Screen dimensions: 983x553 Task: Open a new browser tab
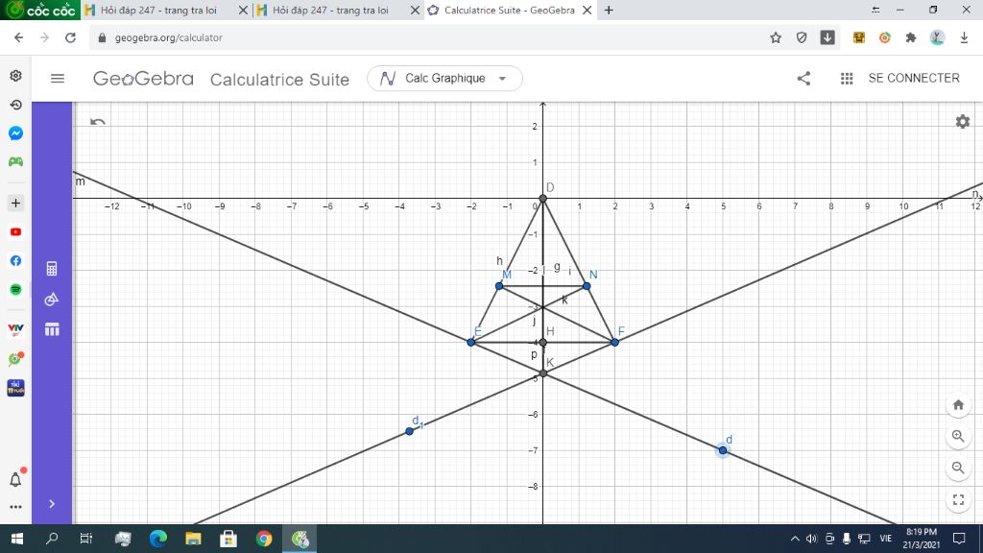[x=609, y=10]
